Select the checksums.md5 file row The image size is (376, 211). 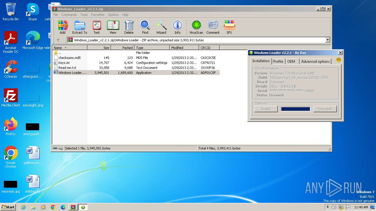pos(136,58)
